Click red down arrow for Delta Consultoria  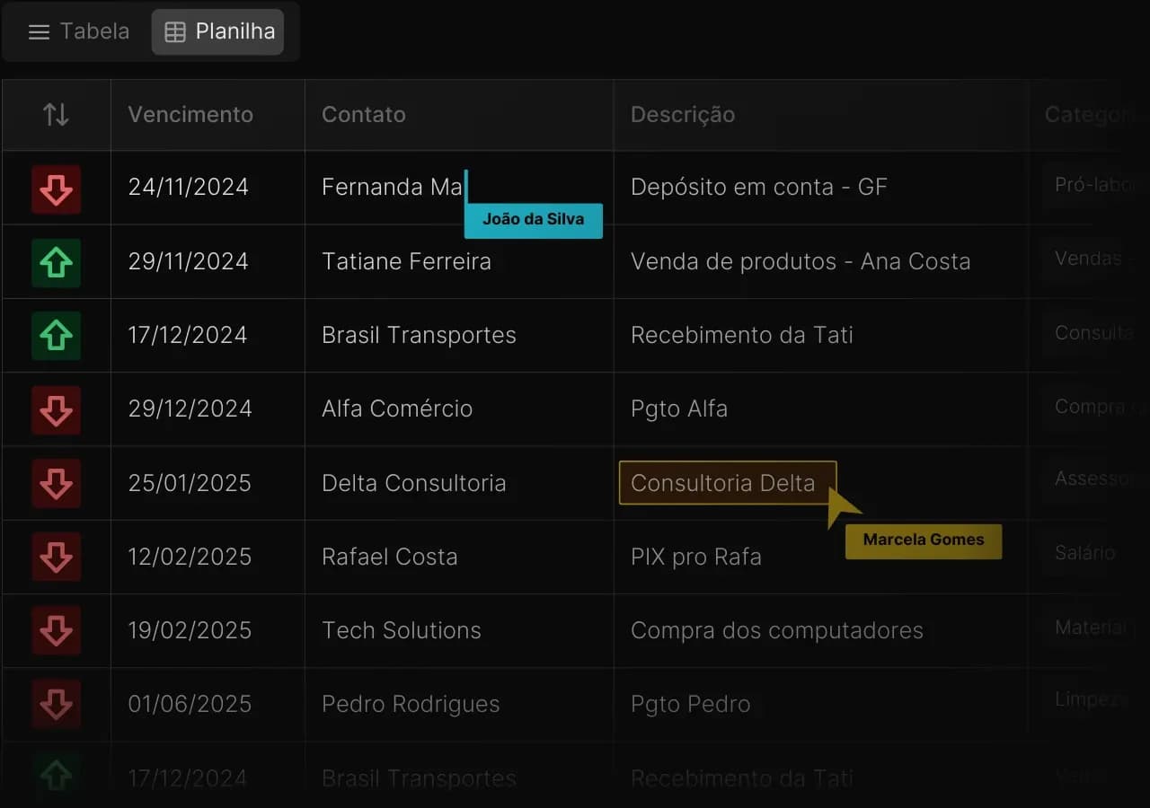coord(56,483)
